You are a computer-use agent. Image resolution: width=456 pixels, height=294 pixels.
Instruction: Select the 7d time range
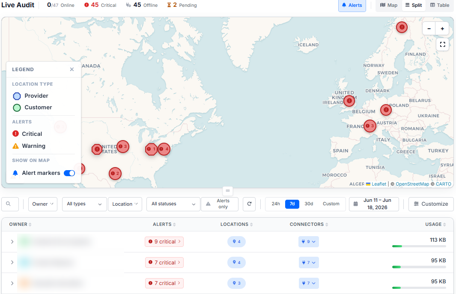coord(292,204)
